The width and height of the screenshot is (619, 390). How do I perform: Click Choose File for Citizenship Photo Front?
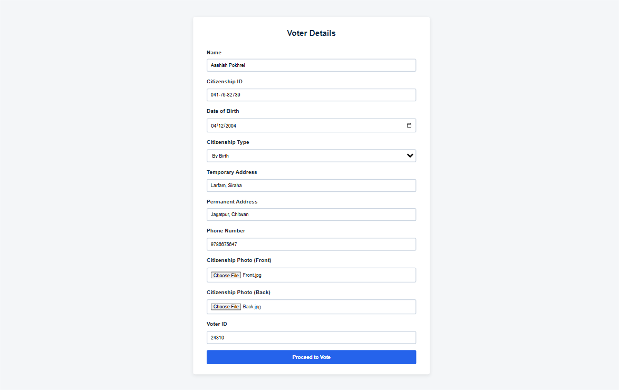coord(226,275)
